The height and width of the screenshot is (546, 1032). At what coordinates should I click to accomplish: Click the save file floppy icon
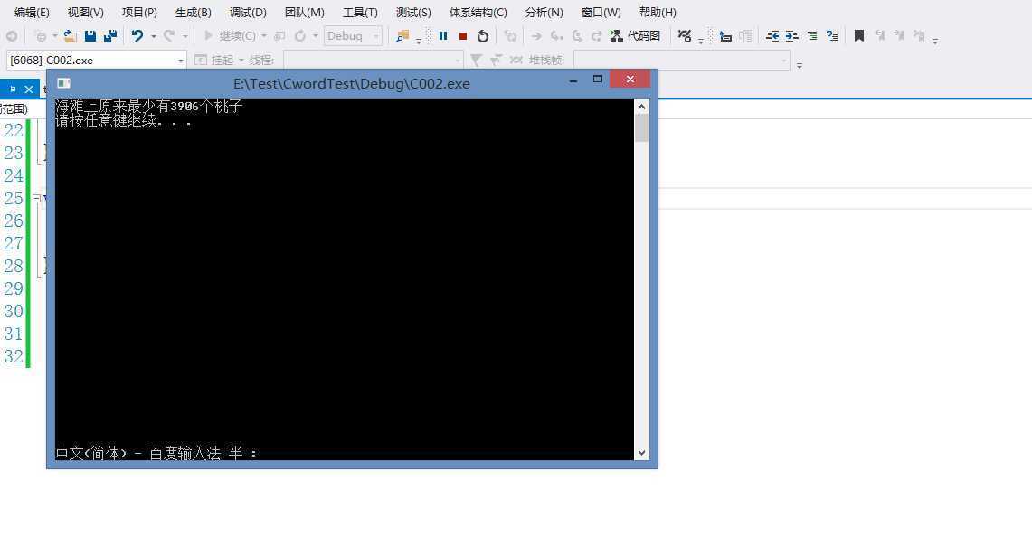(x=90, y=36)
